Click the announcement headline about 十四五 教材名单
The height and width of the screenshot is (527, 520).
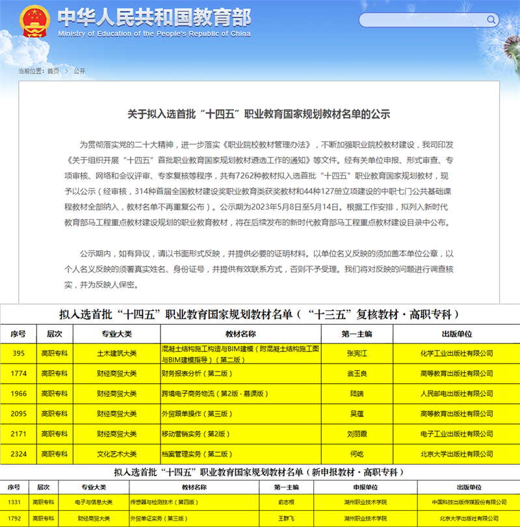point(259,114)
